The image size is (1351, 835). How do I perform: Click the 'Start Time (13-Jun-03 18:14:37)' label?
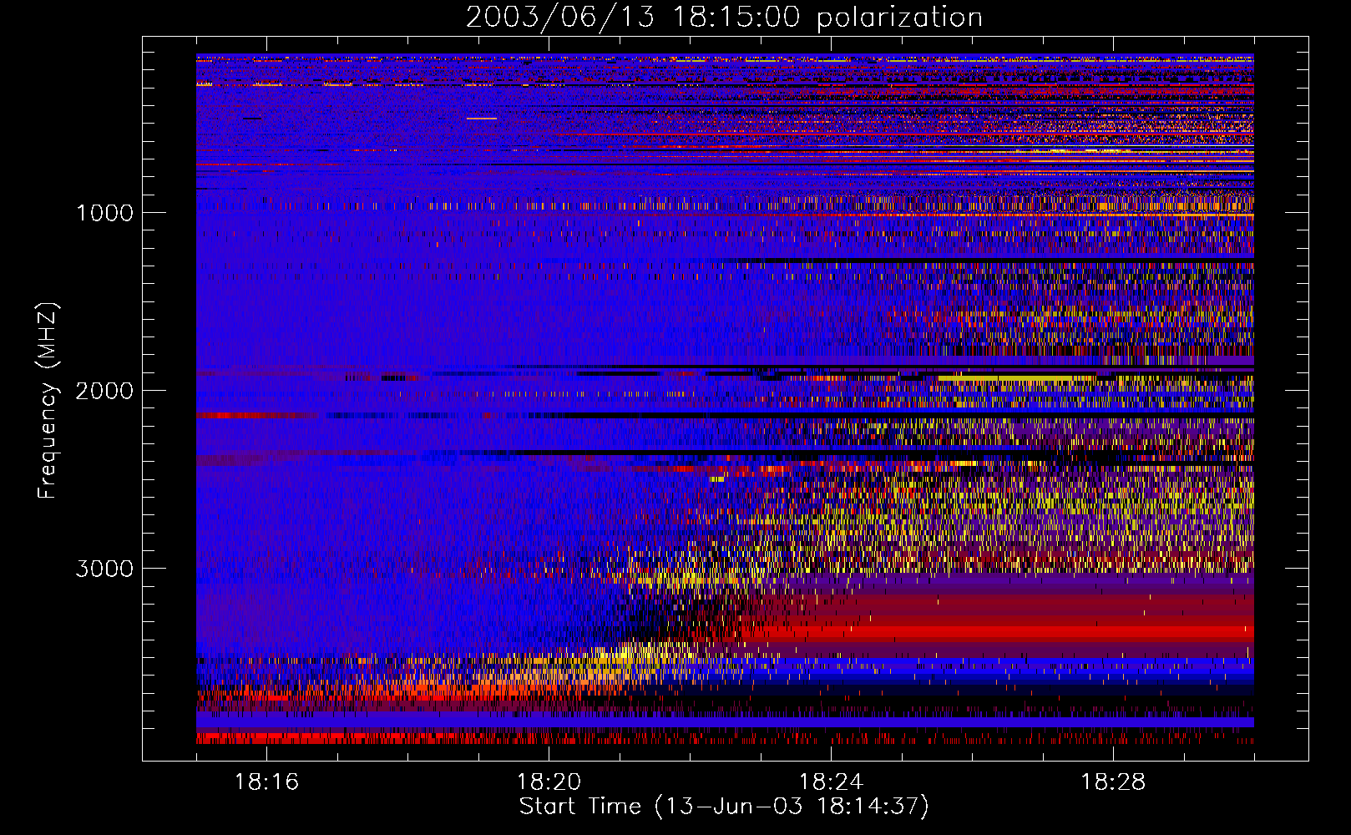pos(724,807)
